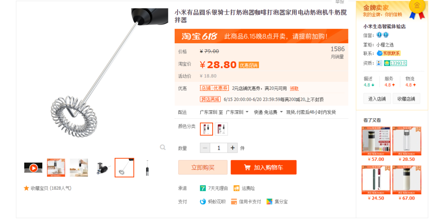The height and width of the screenshot is (221, 430).
Task: Open the 广东深圳 destination dropdown
Action: click(237, 112)
